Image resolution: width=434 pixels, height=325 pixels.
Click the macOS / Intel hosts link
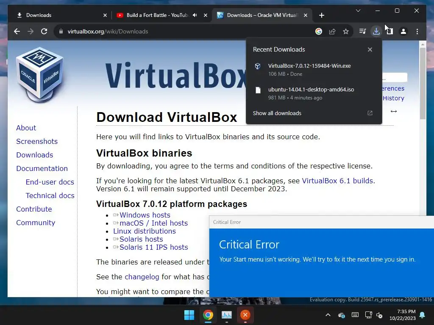[153, 223]
